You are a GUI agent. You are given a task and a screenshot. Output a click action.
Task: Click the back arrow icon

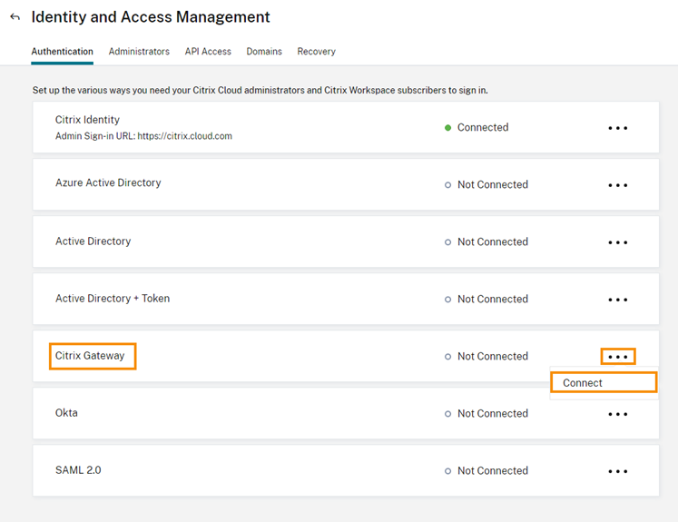(x=15, y=17)
